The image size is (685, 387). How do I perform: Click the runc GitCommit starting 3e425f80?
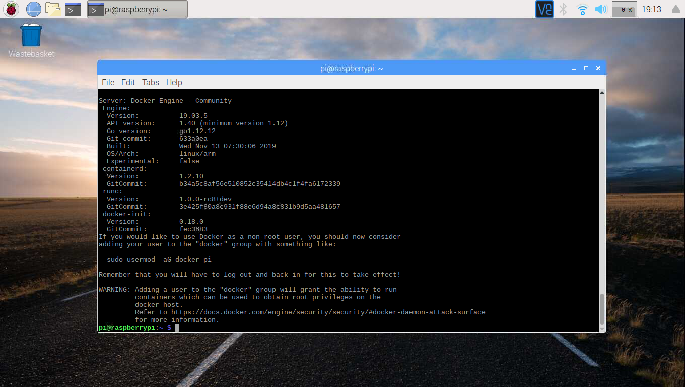[x=260, y=207]
